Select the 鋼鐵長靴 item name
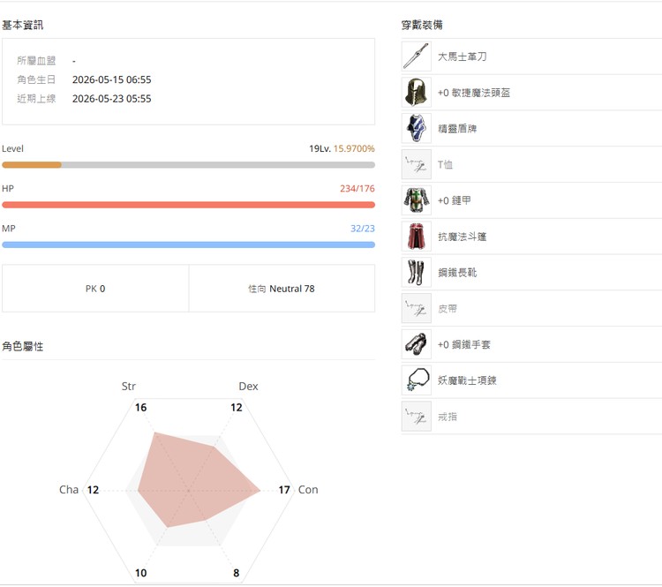The image size is (662, 587). [457, 273]
